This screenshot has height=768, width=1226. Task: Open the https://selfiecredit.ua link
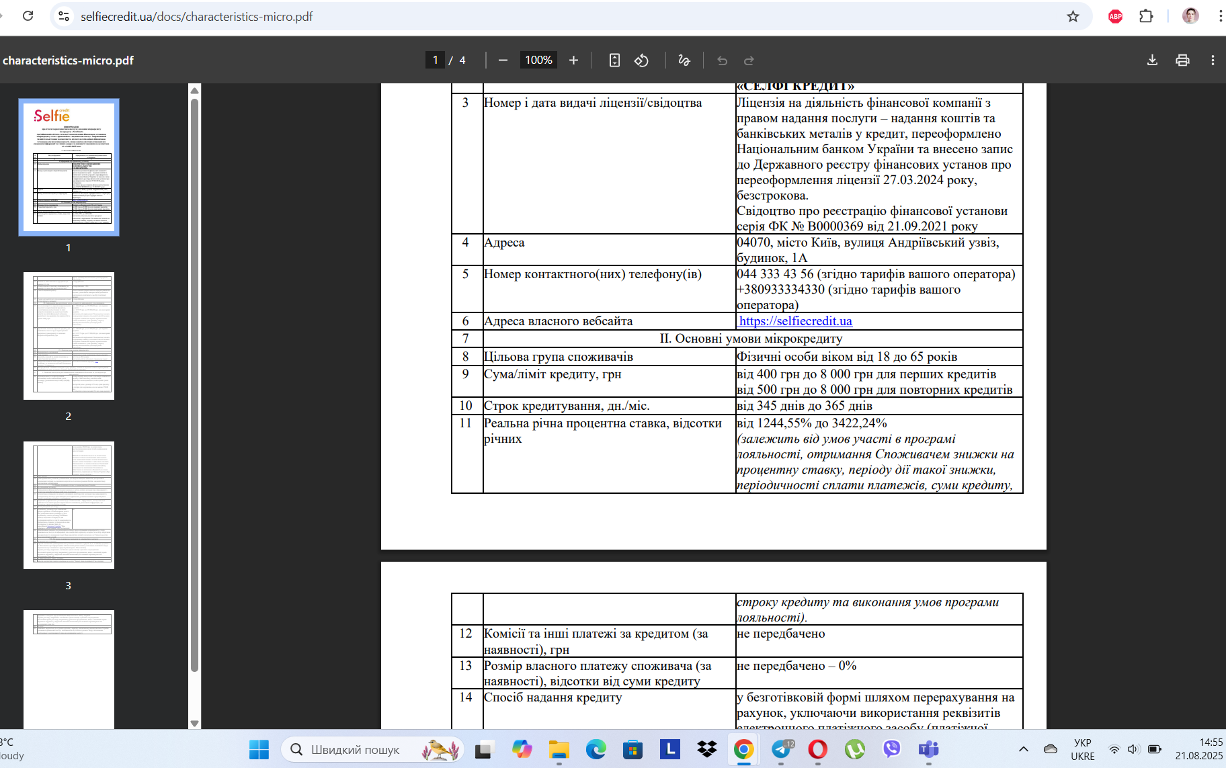(795, 321)
